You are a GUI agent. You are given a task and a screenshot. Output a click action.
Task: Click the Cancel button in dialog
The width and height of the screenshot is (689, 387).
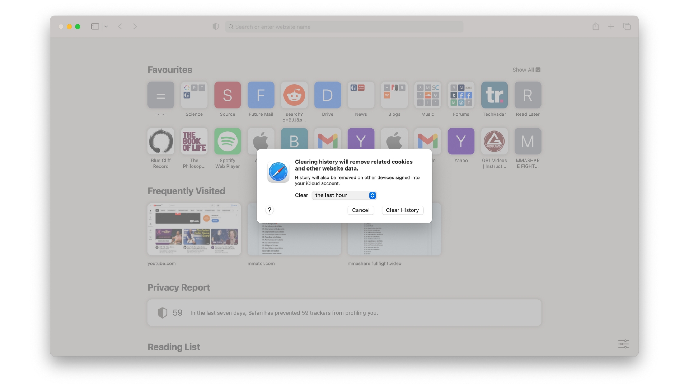point(361,210)
